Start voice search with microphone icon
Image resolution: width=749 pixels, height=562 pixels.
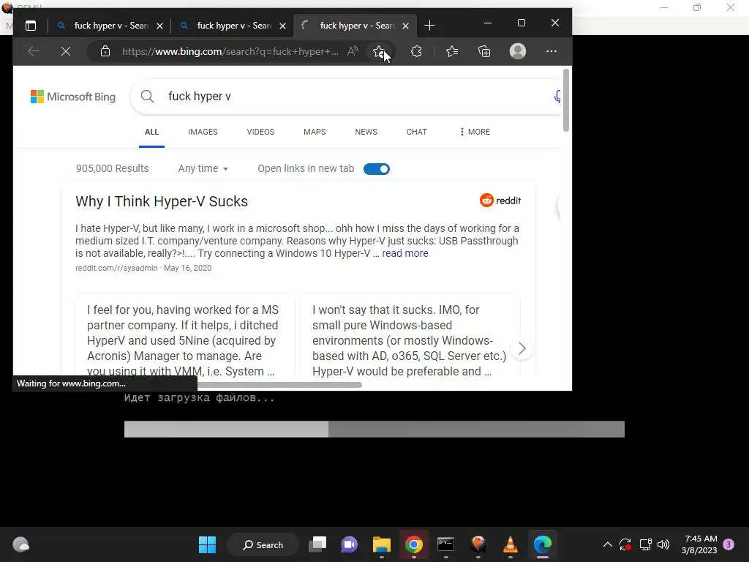[x=557, y=97]
